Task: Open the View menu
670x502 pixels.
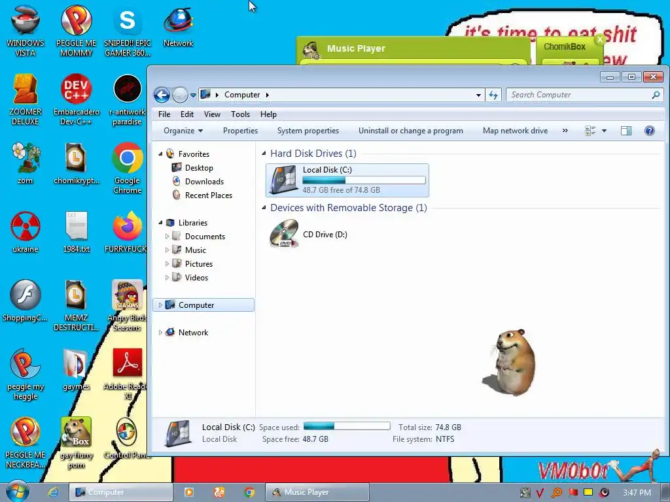Action: (212, 114)
